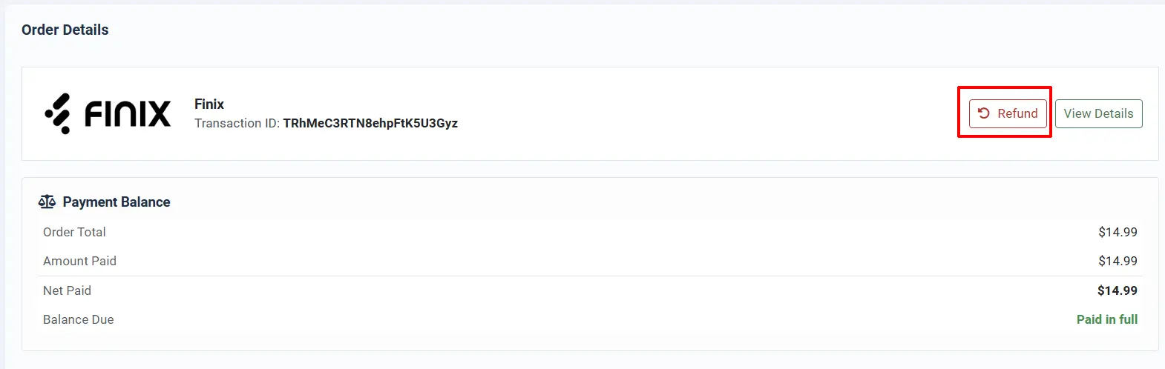
Task: Open View Details for the transaction
Action: [1098, 113]
